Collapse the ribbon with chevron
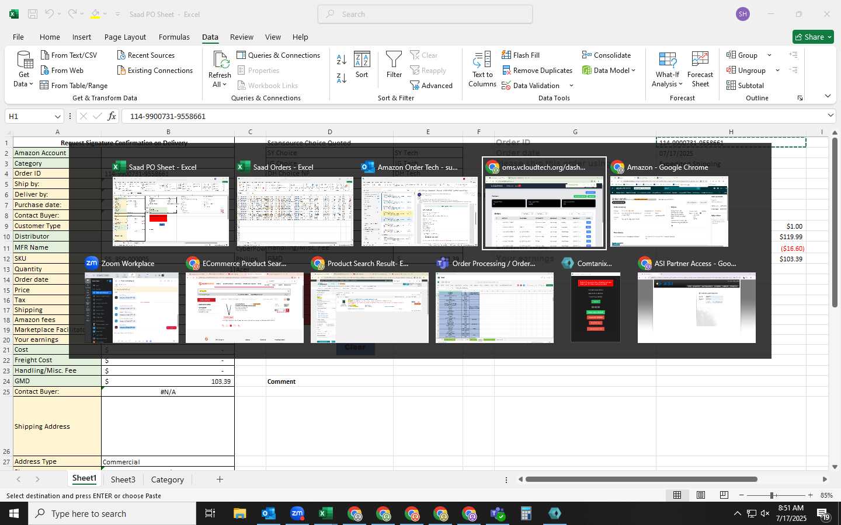This screenshot has height=525, width=841. point(828,96)
